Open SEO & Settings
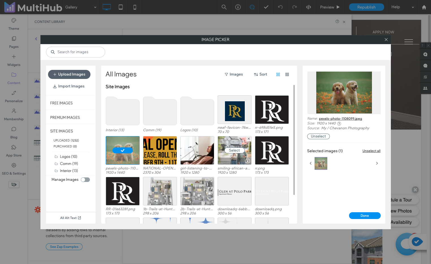431x264 pixels. click(14, 169)
